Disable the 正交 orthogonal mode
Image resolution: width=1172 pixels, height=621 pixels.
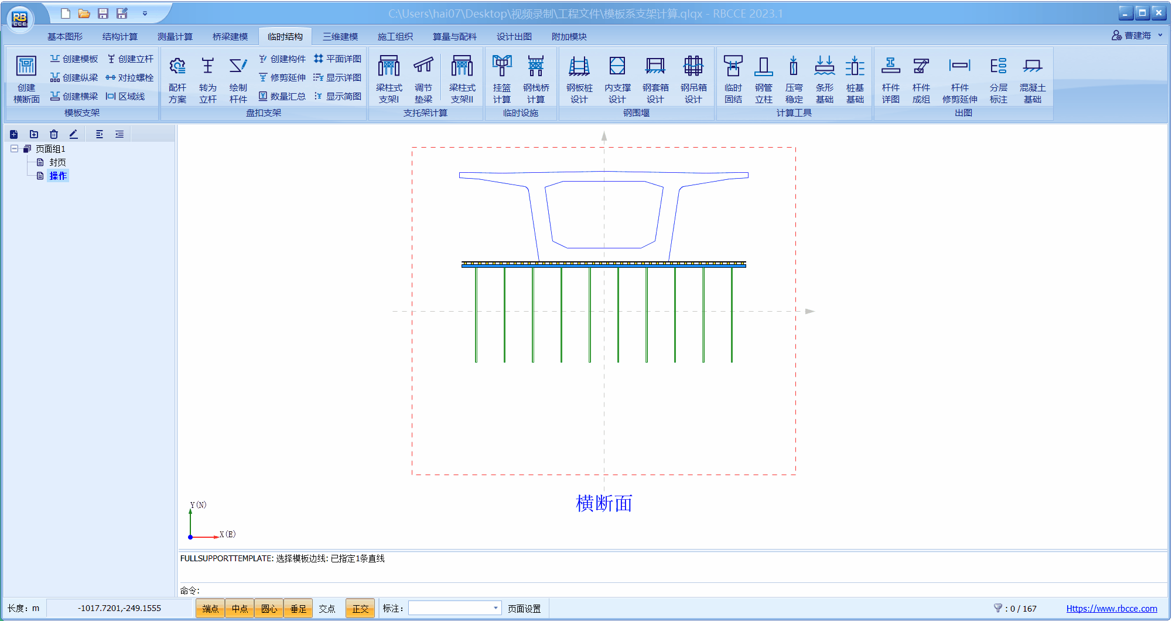[360, 609]
